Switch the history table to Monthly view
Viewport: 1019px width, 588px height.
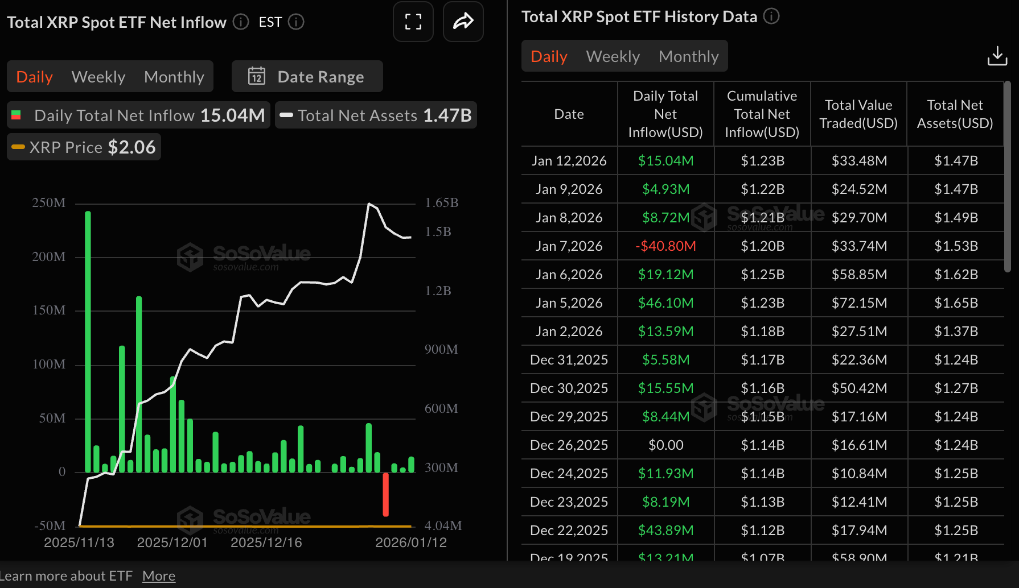click(x=688, y=56)
